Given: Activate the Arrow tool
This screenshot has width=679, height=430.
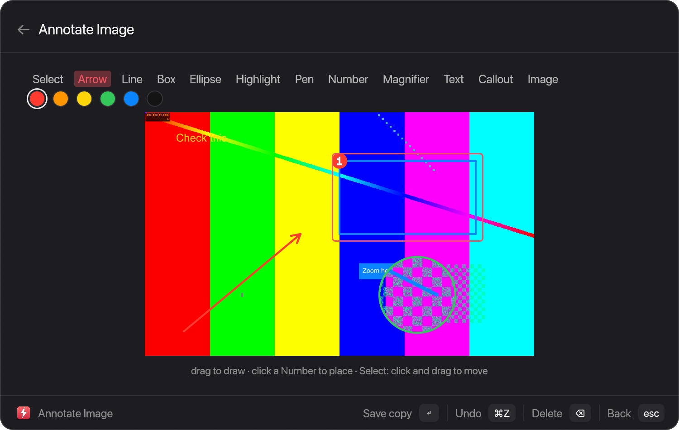Looking at the screenshot, I should pyautogui.click(x=92, y=79).
